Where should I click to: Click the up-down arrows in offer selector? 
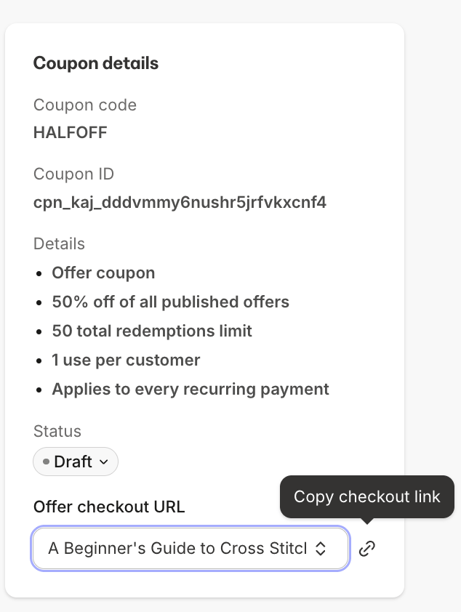(321, 548)
